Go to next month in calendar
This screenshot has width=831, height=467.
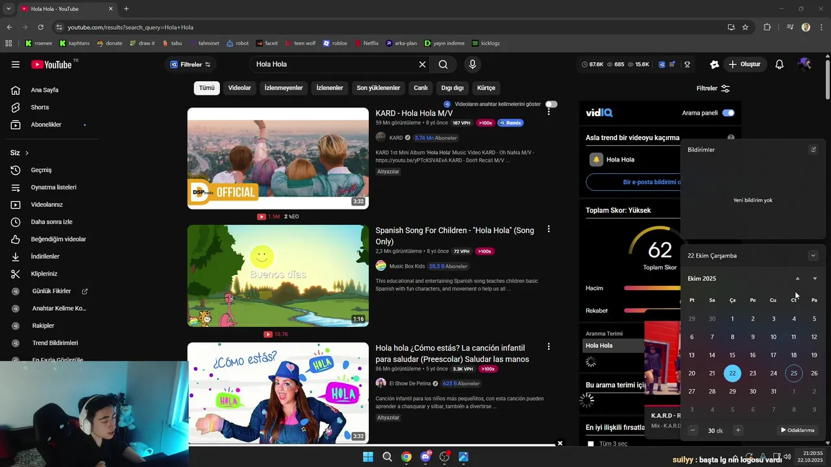pos(815,278)
